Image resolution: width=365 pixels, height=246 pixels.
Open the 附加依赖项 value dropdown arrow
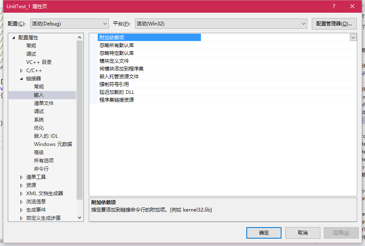click(x=353, y=37)
